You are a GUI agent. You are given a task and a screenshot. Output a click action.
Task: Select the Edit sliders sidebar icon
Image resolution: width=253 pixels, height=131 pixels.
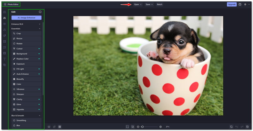pos(4,18)
